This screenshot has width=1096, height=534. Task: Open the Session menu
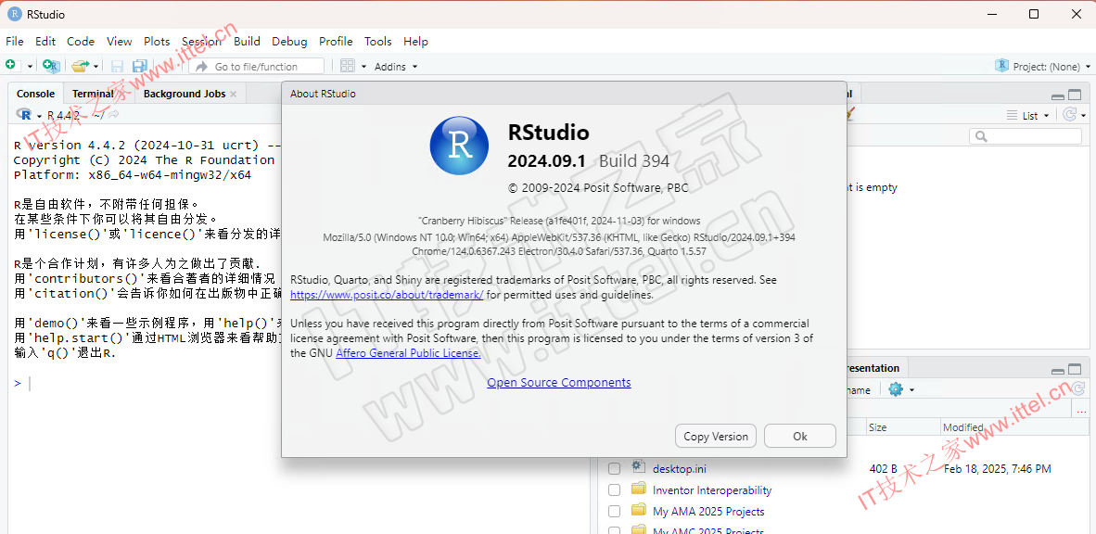[201, 41]
